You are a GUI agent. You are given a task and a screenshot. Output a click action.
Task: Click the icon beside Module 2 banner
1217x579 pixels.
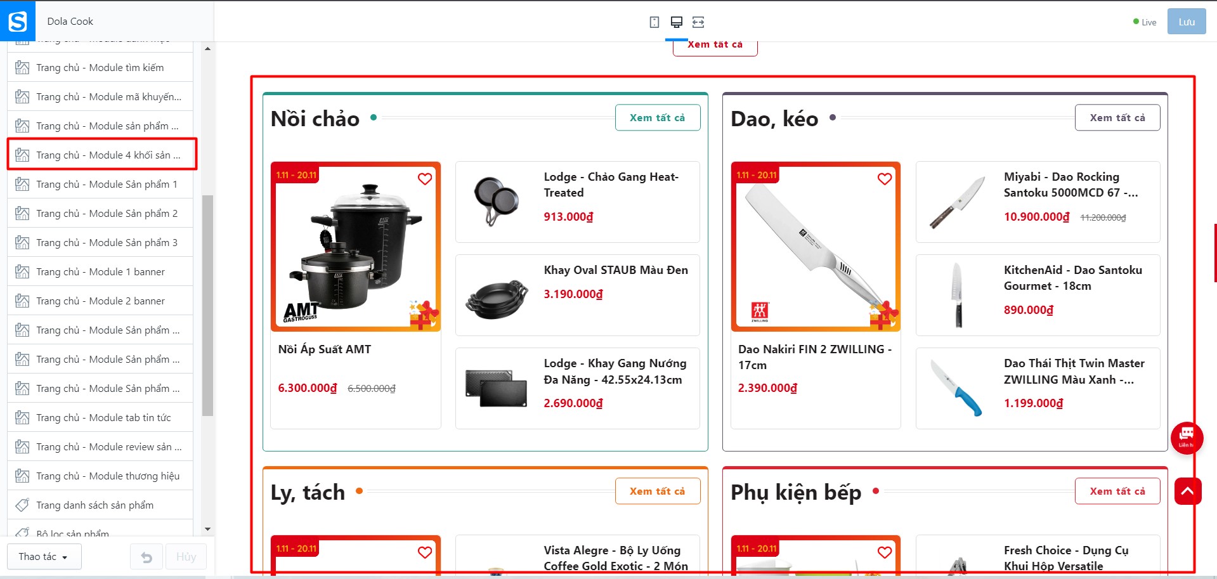point(22,301)
